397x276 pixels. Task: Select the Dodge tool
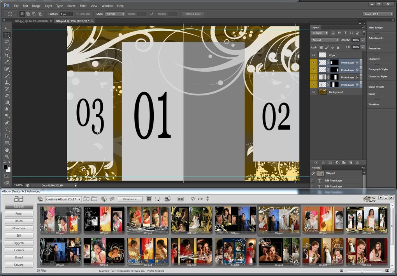[x=7, y=116]
